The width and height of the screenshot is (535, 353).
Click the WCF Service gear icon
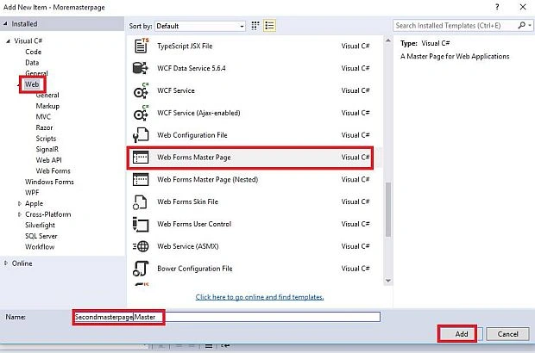(141, 90)
